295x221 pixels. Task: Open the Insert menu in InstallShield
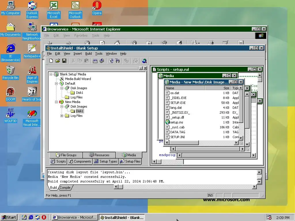click(x=77, y=54)
